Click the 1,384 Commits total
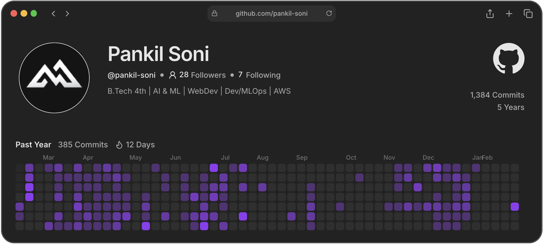 497,95
